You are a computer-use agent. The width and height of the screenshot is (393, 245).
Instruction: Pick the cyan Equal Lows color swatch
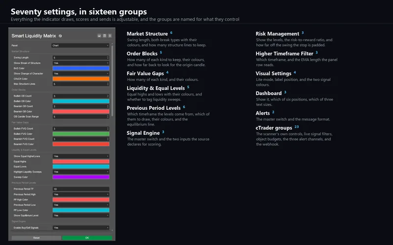[81, 167]
